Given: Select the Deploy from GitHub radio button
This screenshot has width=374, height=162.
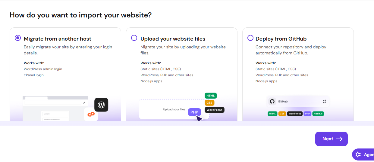Looking at the screenshot, I should point(250,38).
